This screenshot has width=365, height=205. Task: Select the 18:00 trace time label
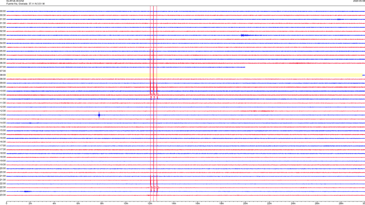tap(3, 153)
